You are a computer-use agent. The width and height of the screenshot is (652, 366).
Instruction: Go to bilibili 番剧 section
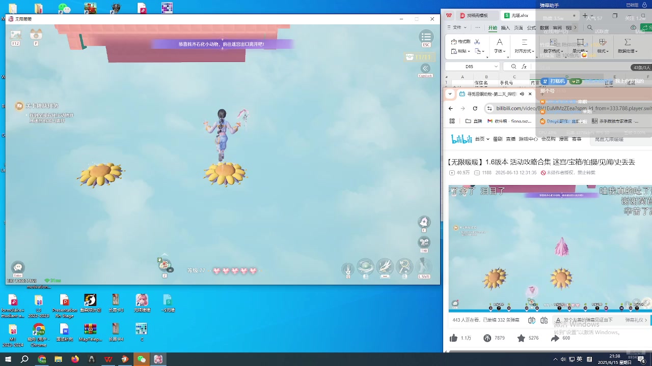coord(498,139)
